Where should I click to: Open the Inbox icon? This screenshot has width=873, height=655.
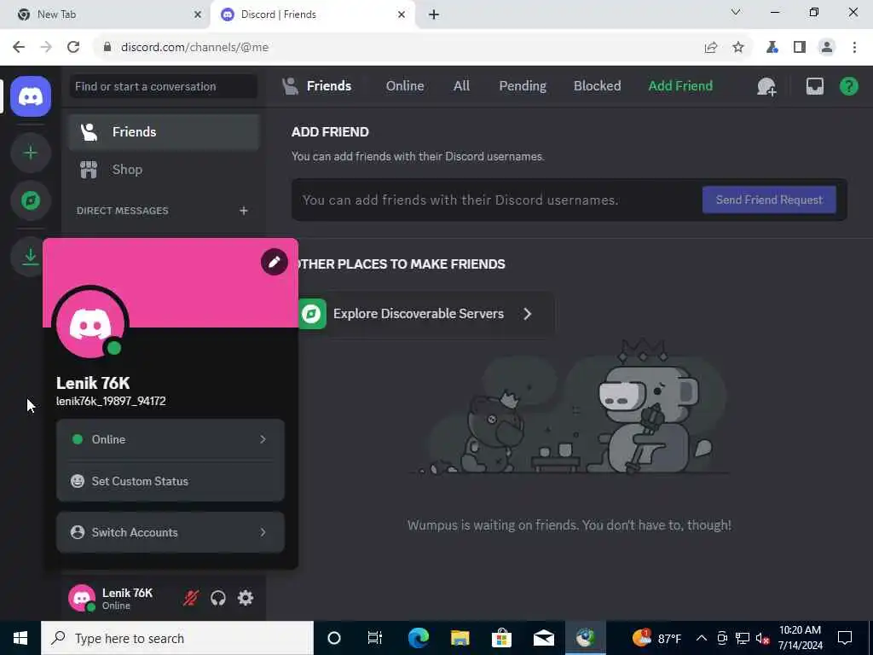coord(814,86)
